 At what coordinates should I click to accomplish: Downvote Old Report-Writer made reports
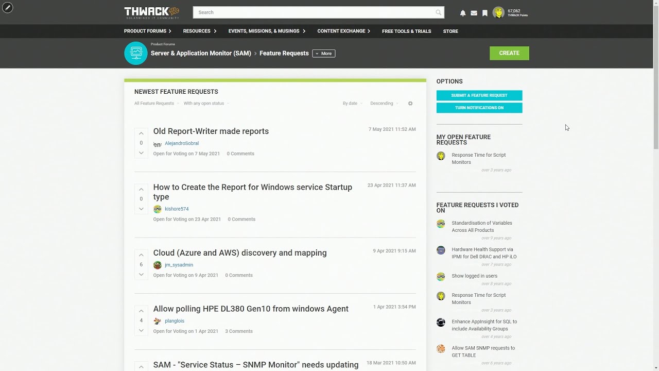[x=141, y=153]
